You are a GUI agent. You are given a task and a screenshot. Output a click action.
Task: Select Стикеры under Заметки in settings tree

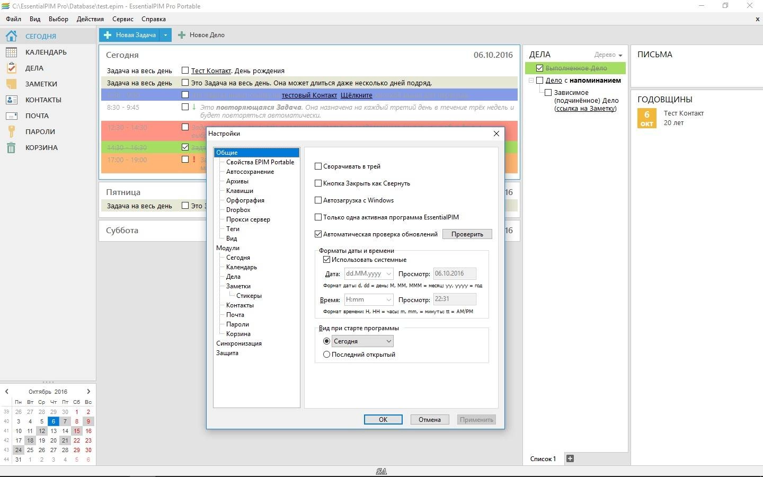249,296
